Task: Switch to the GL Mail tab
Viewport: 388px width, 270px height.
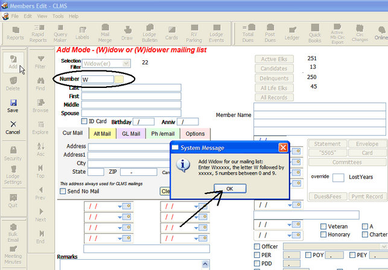Action: click(x=131, y=134)
